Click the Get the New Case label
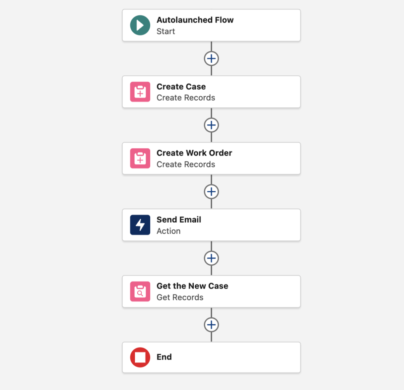Viewport: 404px width, 390px height. (x=193, y=286)
